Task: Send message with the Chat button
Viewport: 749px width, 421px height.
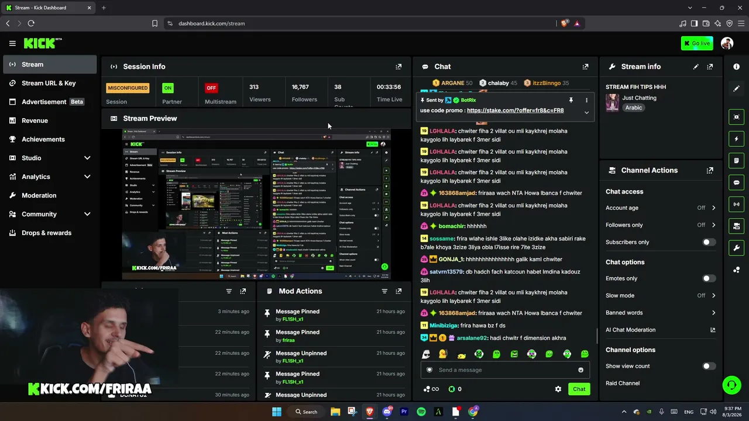Action: [579, 389]
